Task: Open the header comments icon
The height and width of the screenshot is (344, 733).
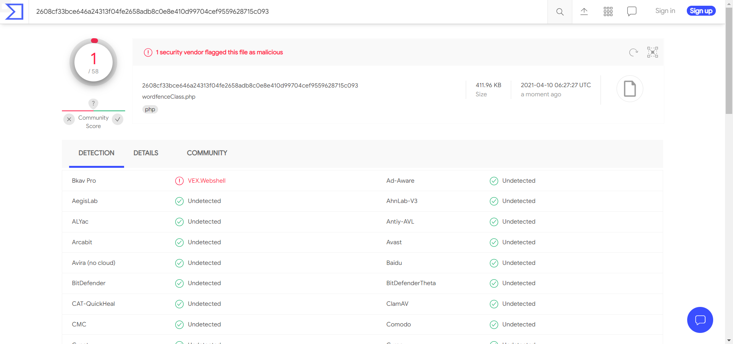Action: pyautogui.click(x=632, y=11)
